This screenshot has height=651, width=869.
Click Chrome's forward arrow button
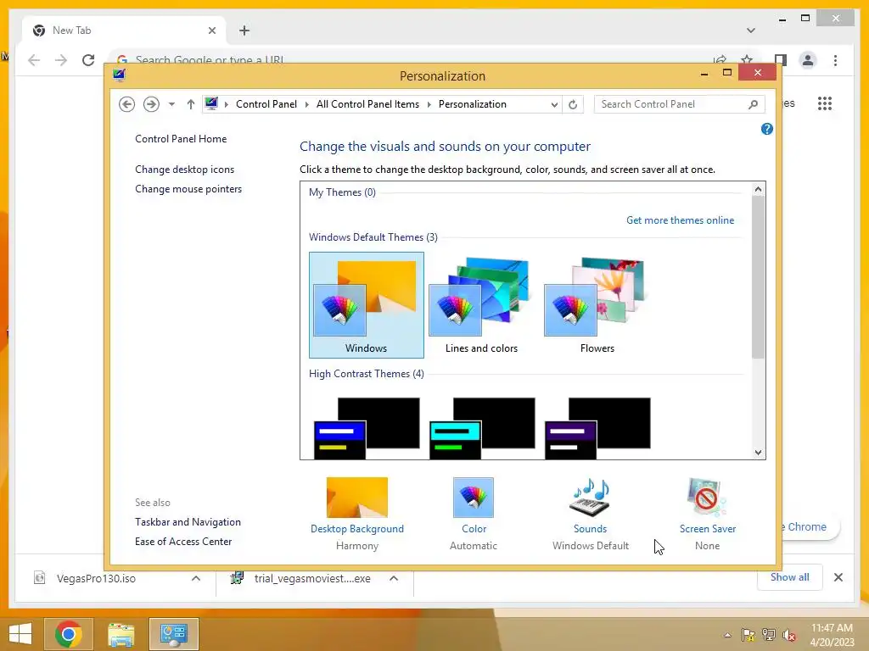click(61, 60)
